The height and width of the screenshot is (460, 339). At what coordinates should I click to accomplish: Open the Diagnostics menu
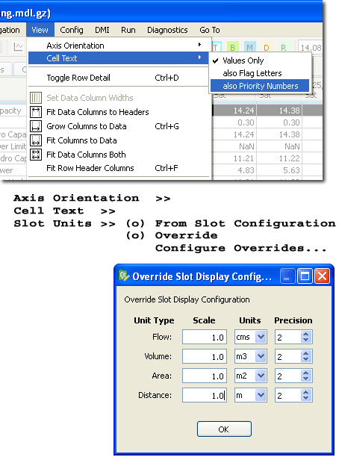(x=167, y=30)
